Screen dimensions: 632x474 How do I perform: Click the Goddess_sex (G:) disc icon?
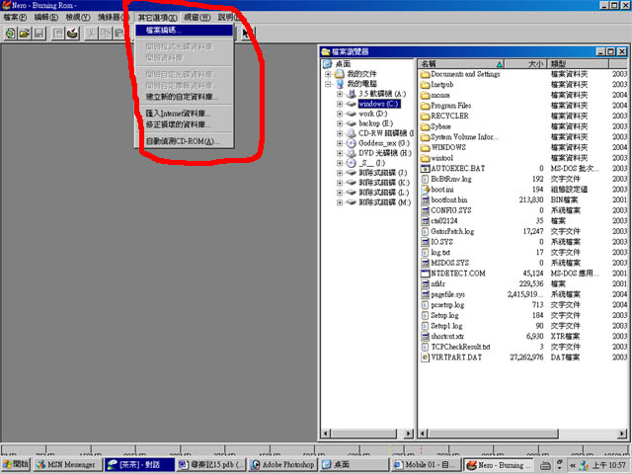(x=352, y=143)
